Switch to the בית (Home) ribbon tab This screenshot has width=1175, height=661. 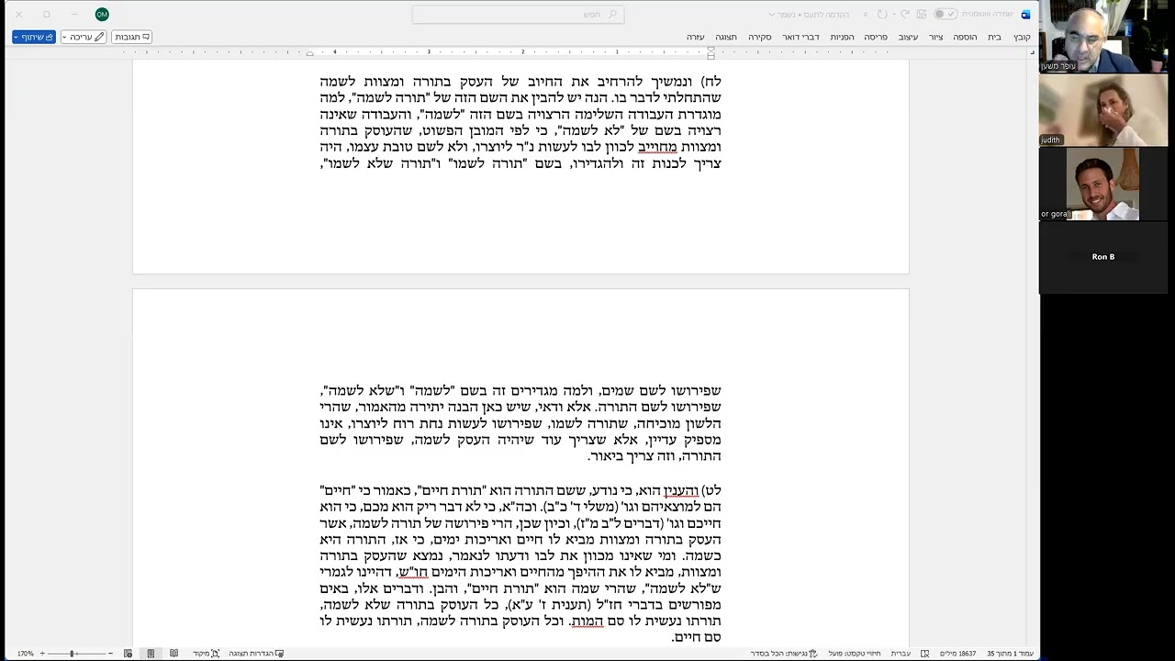(x=994, y=37)
